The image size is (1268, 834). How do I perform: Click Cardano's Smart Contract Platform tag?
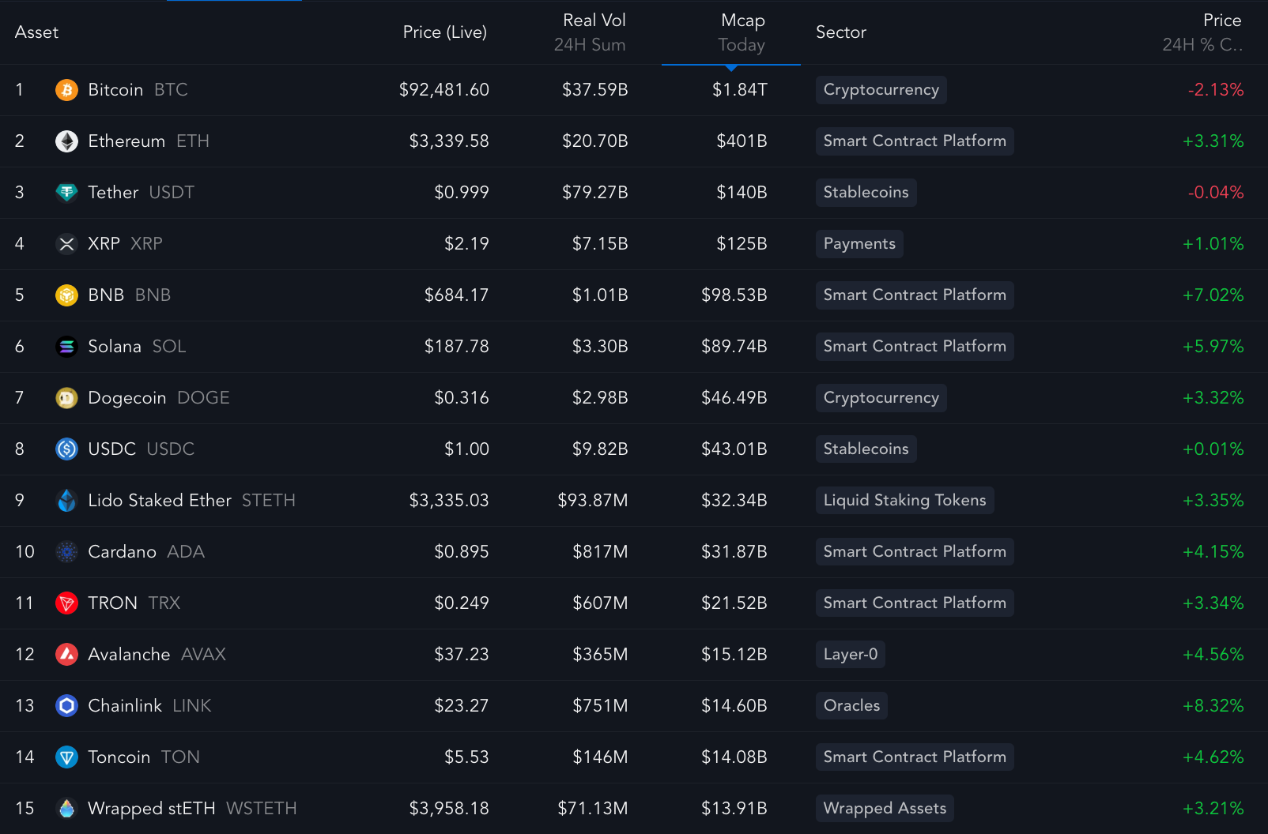pyautogui.click(x=915, y=552)
